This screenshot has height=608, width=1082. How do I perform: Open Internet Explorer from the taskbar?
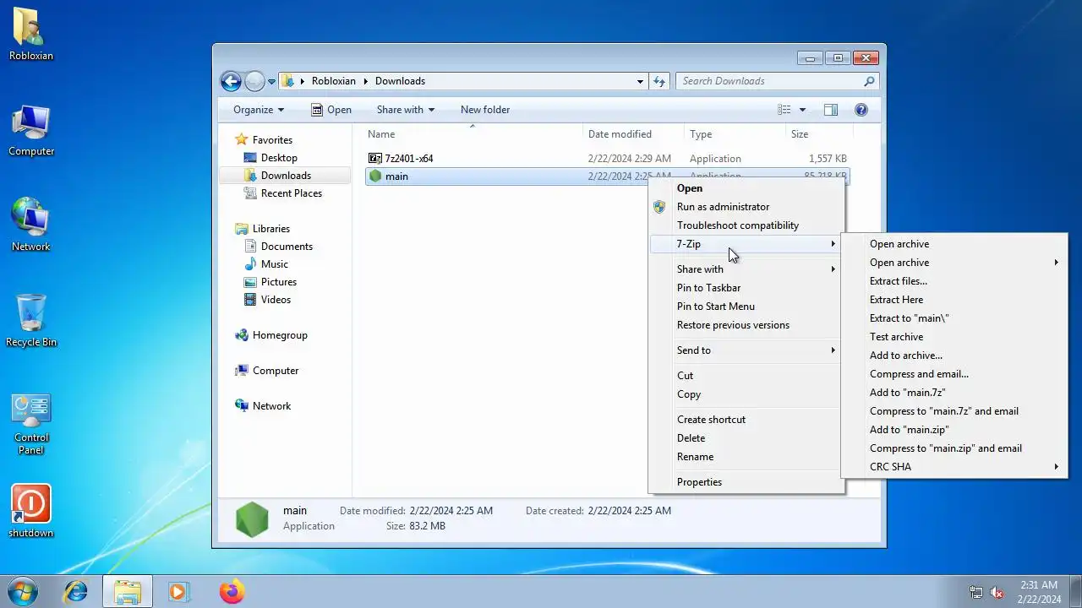pyautogui.click(x=76, y=591)
